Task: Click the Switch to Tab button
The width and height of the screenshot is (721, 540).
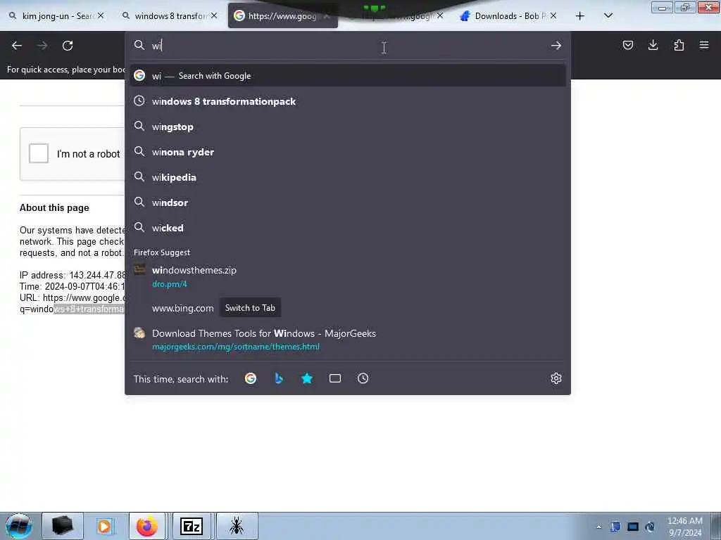Action: tap(250, 308)
